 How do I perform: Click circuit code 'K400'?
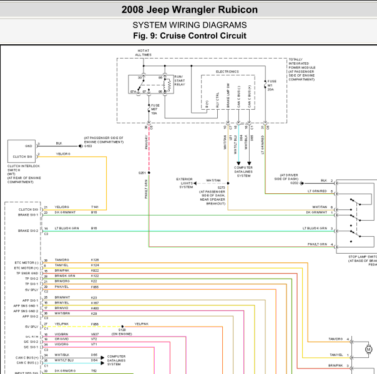point(95,308)
